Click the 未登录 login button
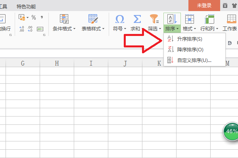Viewport: 238px width, 158px height. click(204, 6)
